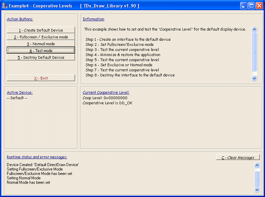
Task: Click the Current Cooperative Level heading
Action: [106, 92]
